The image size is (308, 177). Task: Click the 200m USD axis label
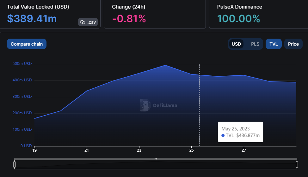(22, 113)
